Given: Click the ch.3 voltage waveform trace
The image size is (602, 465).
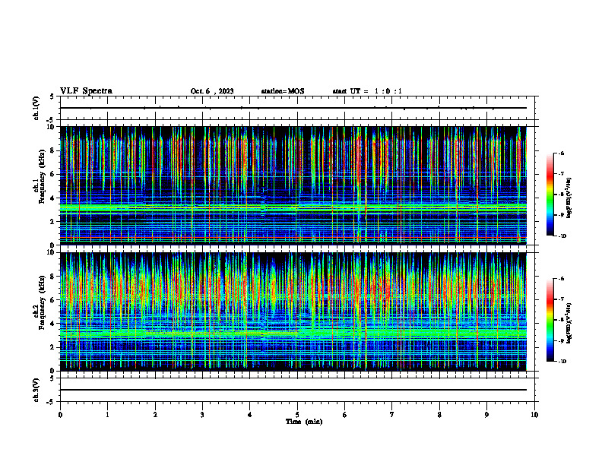Looking at the screenshot, I should coord(293,390).
